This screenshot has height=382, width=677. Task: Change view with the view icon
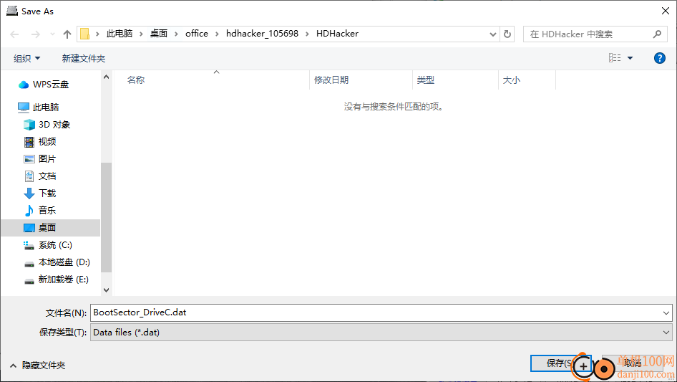[615, 58]
